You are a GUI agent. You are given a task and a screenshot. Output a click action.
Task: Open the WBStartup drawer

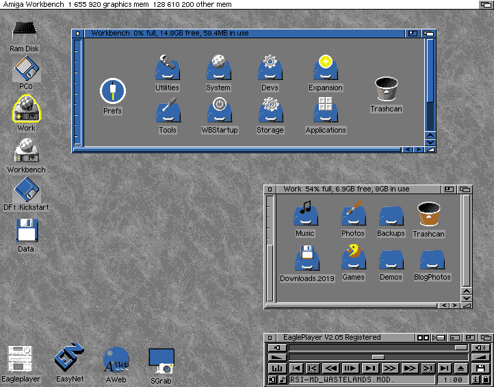tap(220, 116)
